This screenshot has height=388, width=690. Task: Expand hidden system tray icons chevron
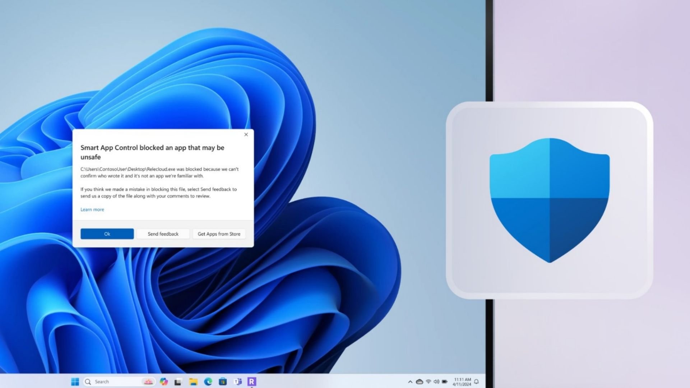(410, 382)
